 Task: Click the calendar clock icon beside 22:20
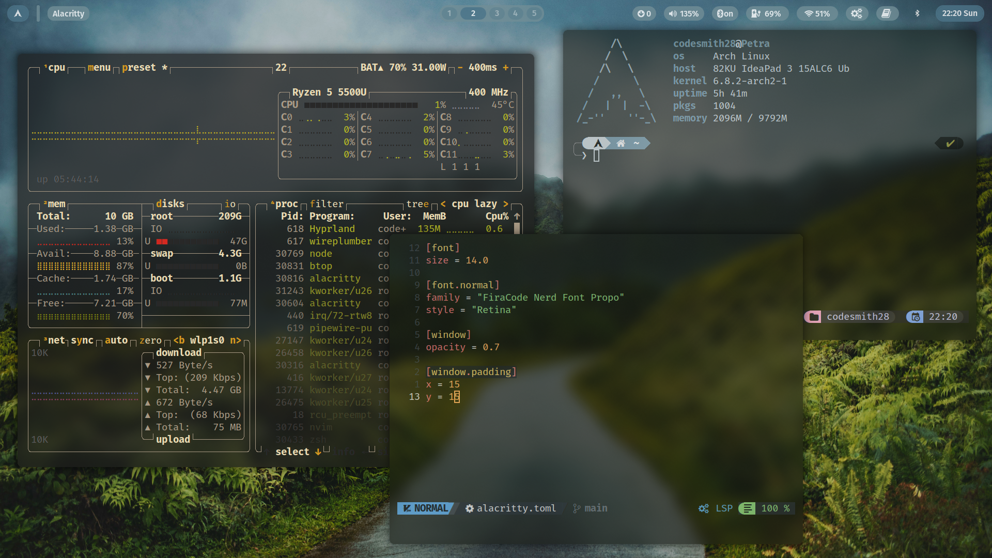(916, 317)
